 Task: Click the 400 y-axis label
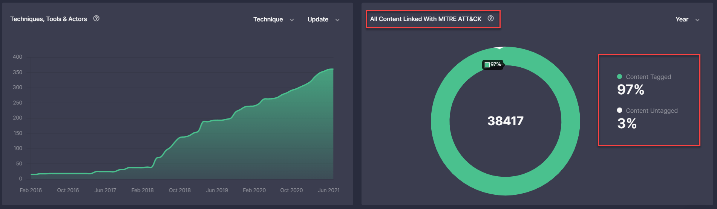(x=17, y=57)
